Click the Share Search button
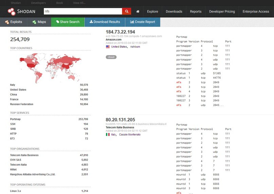Viewport: 274px width, 194px height. tap(68, 22)
